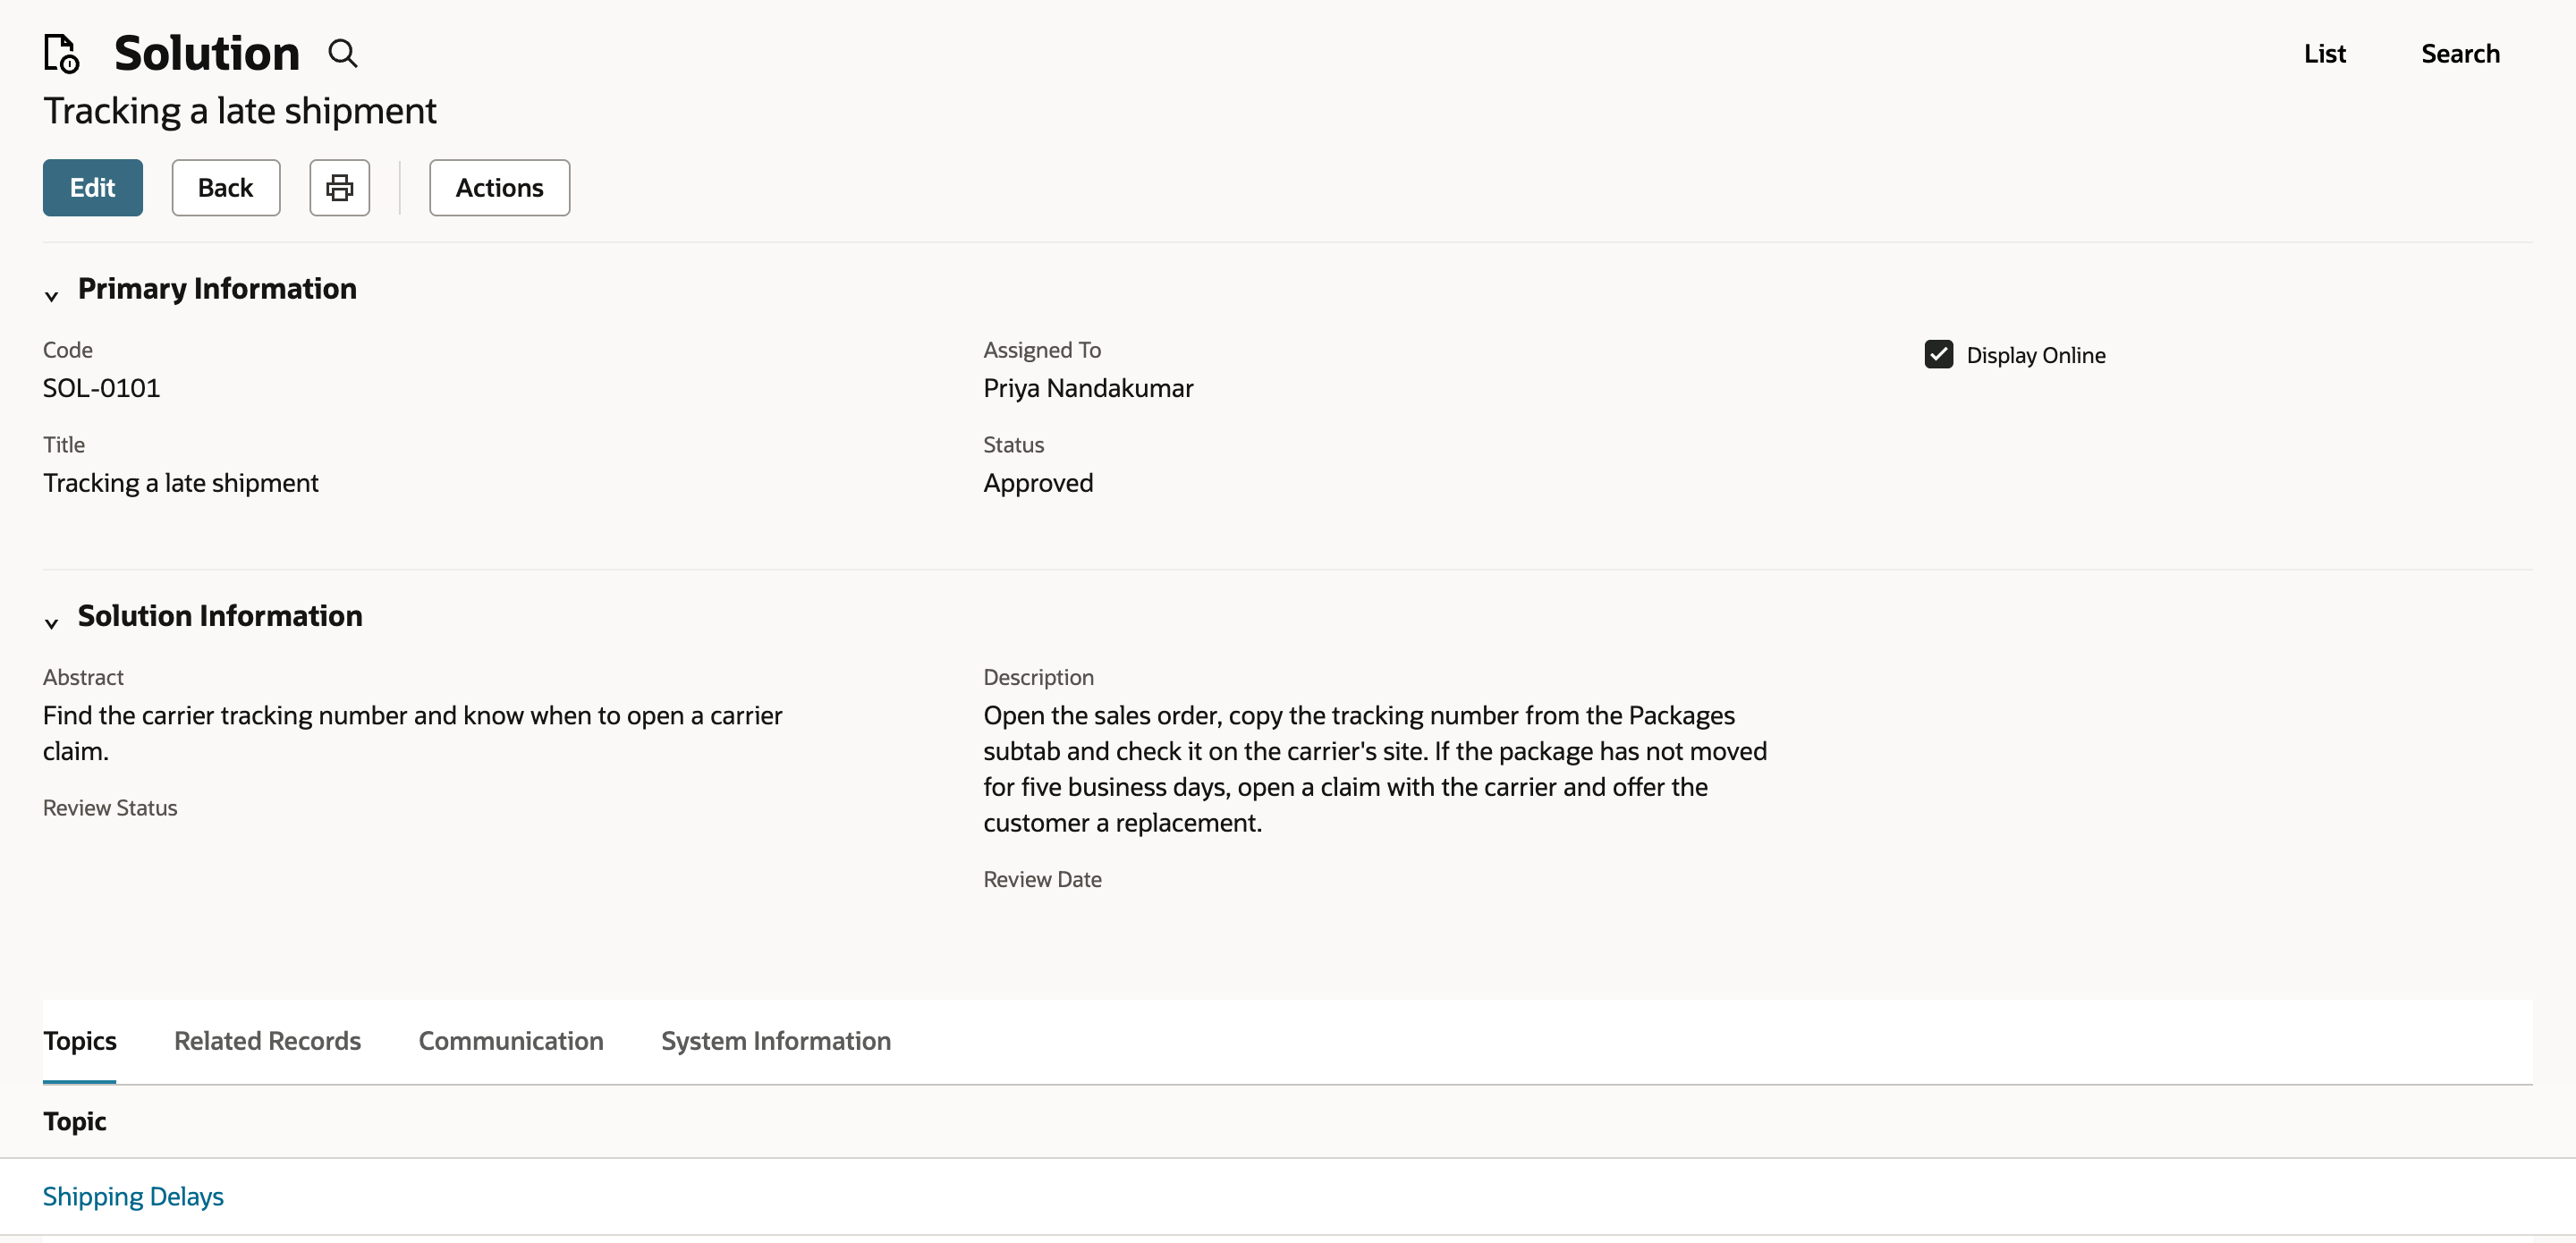Click the Review Date label
The width and height of the screenshot is (2576, 1243).
[1042, 879]
